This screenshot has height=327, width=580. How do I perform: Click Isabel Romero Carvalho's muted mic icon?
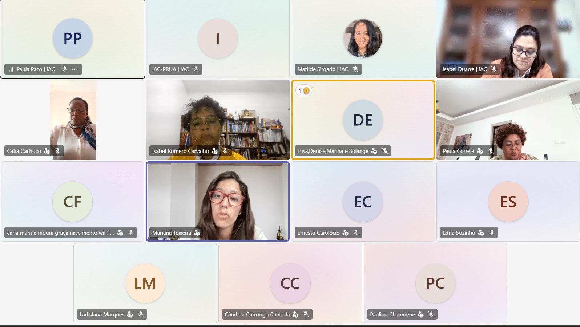click(225, 151)
